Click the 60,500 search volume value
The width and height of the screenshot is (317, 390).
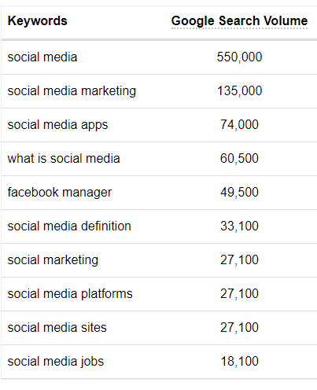pos(239,159)
